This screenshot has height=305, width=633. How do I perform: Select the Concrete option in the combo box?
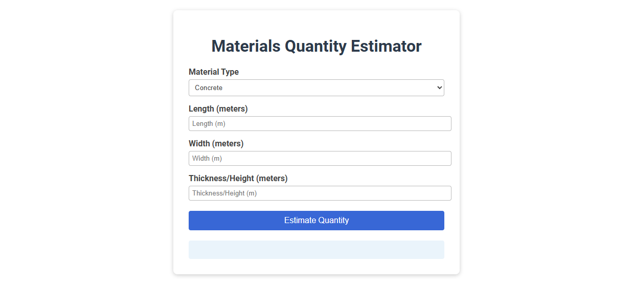click(x=316, y=88)
